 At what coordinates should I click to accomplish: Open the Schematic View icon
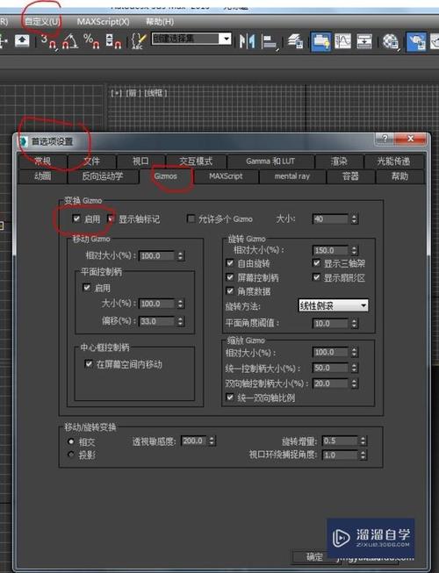coord(364,41)
